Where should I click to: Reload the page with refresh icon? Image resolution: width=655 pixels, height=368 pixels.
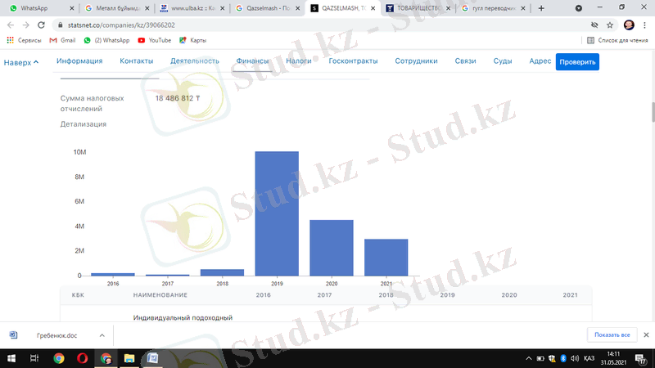coord(41,25)
